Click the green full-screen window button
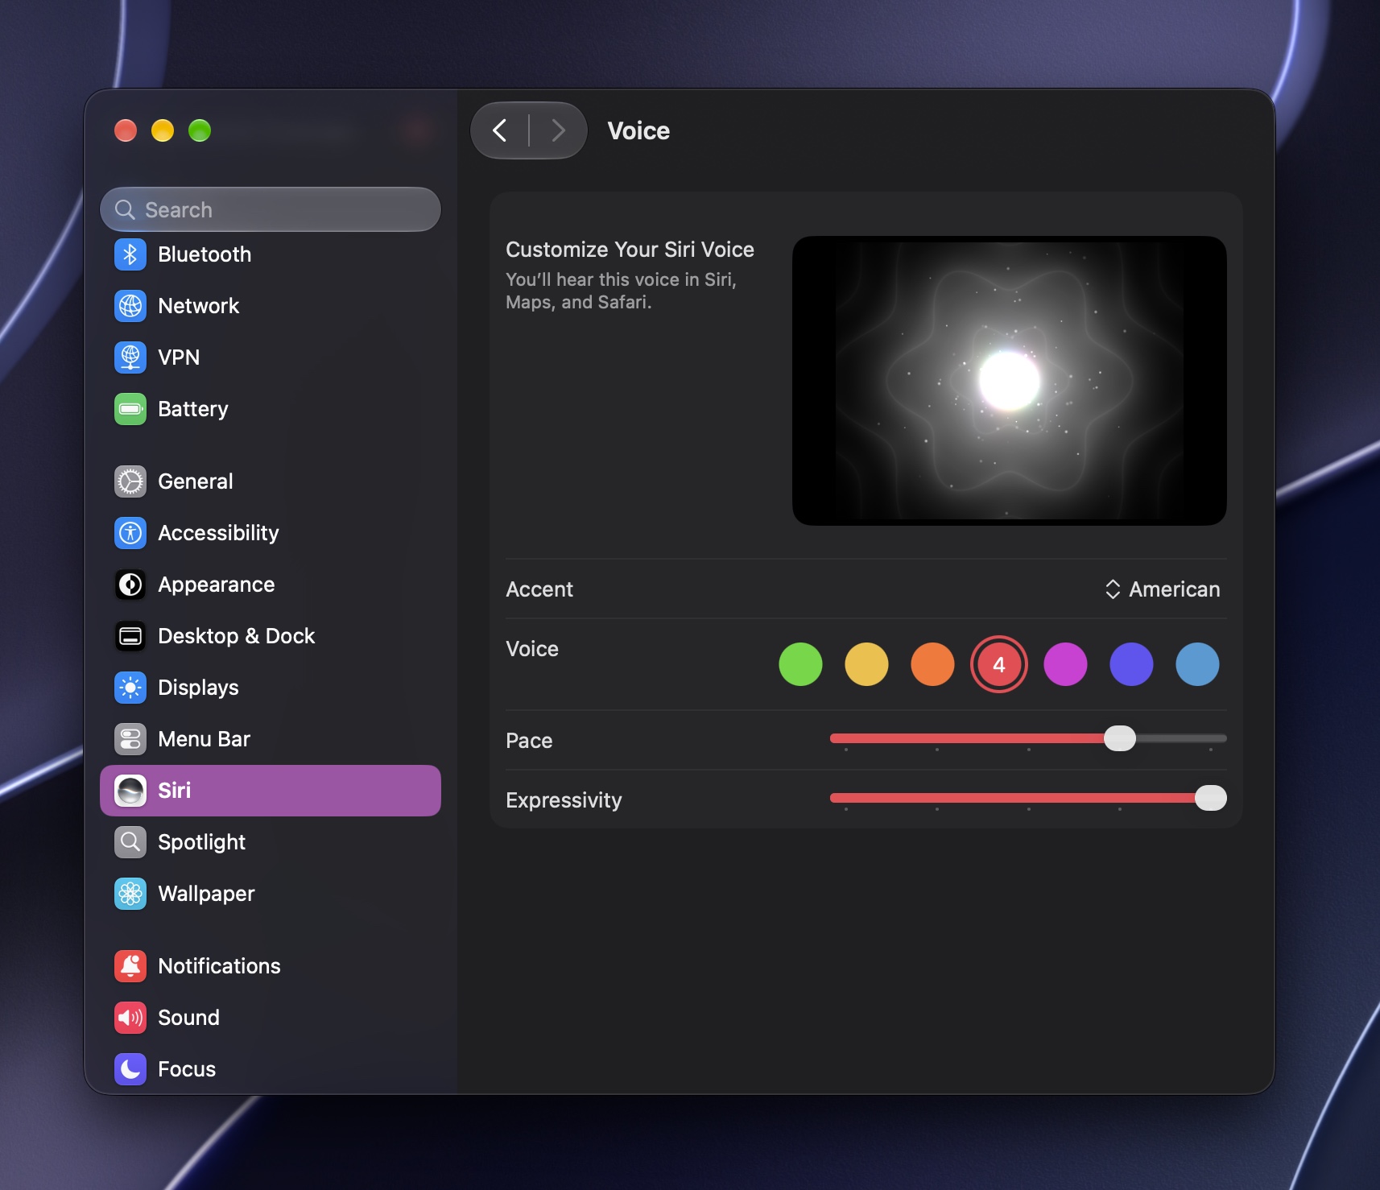This screenshot has width=1380, height=1190. (x=200, y=130)
